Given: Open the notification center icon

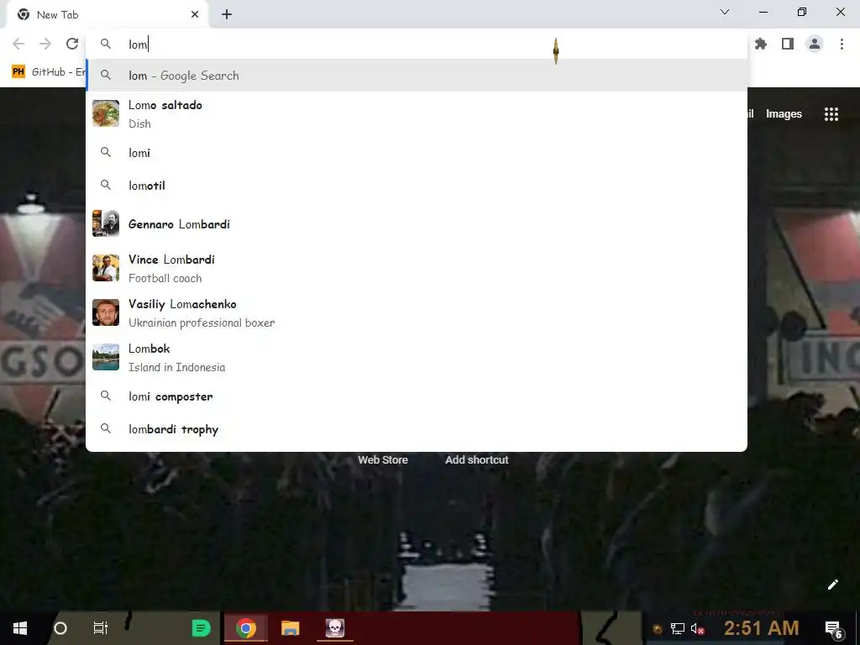Looking at the screenshot, I should pos(834,629).
